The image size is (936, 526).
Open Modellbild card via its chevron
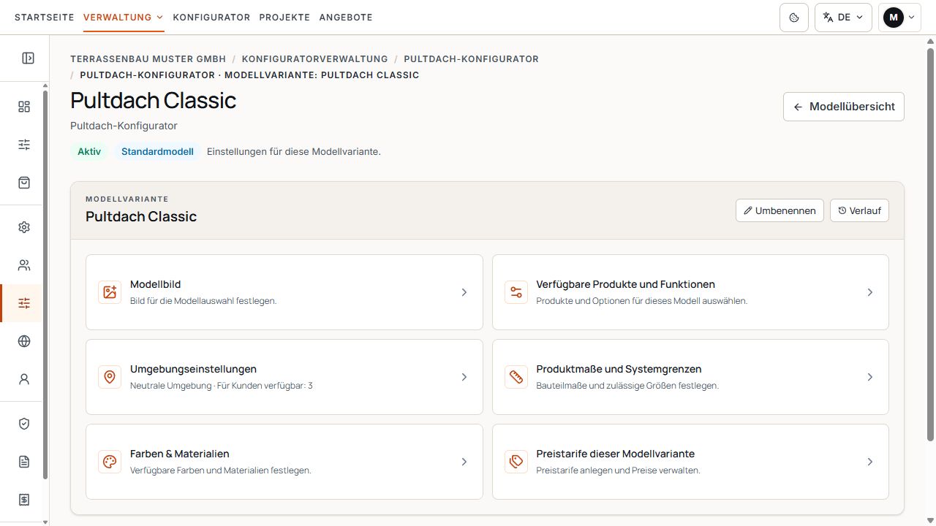pyautogui.click(x=464, y=292)
